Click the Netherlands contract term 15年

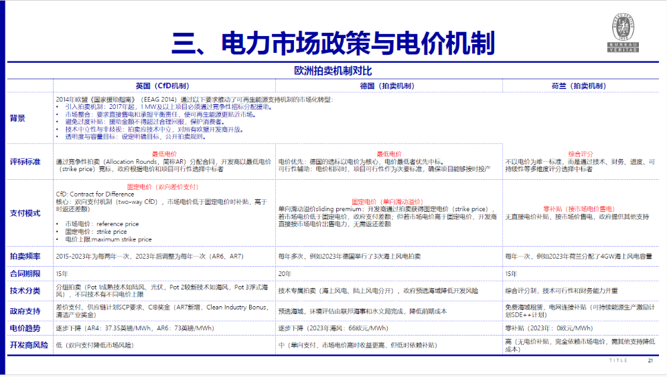click(512, 274)
